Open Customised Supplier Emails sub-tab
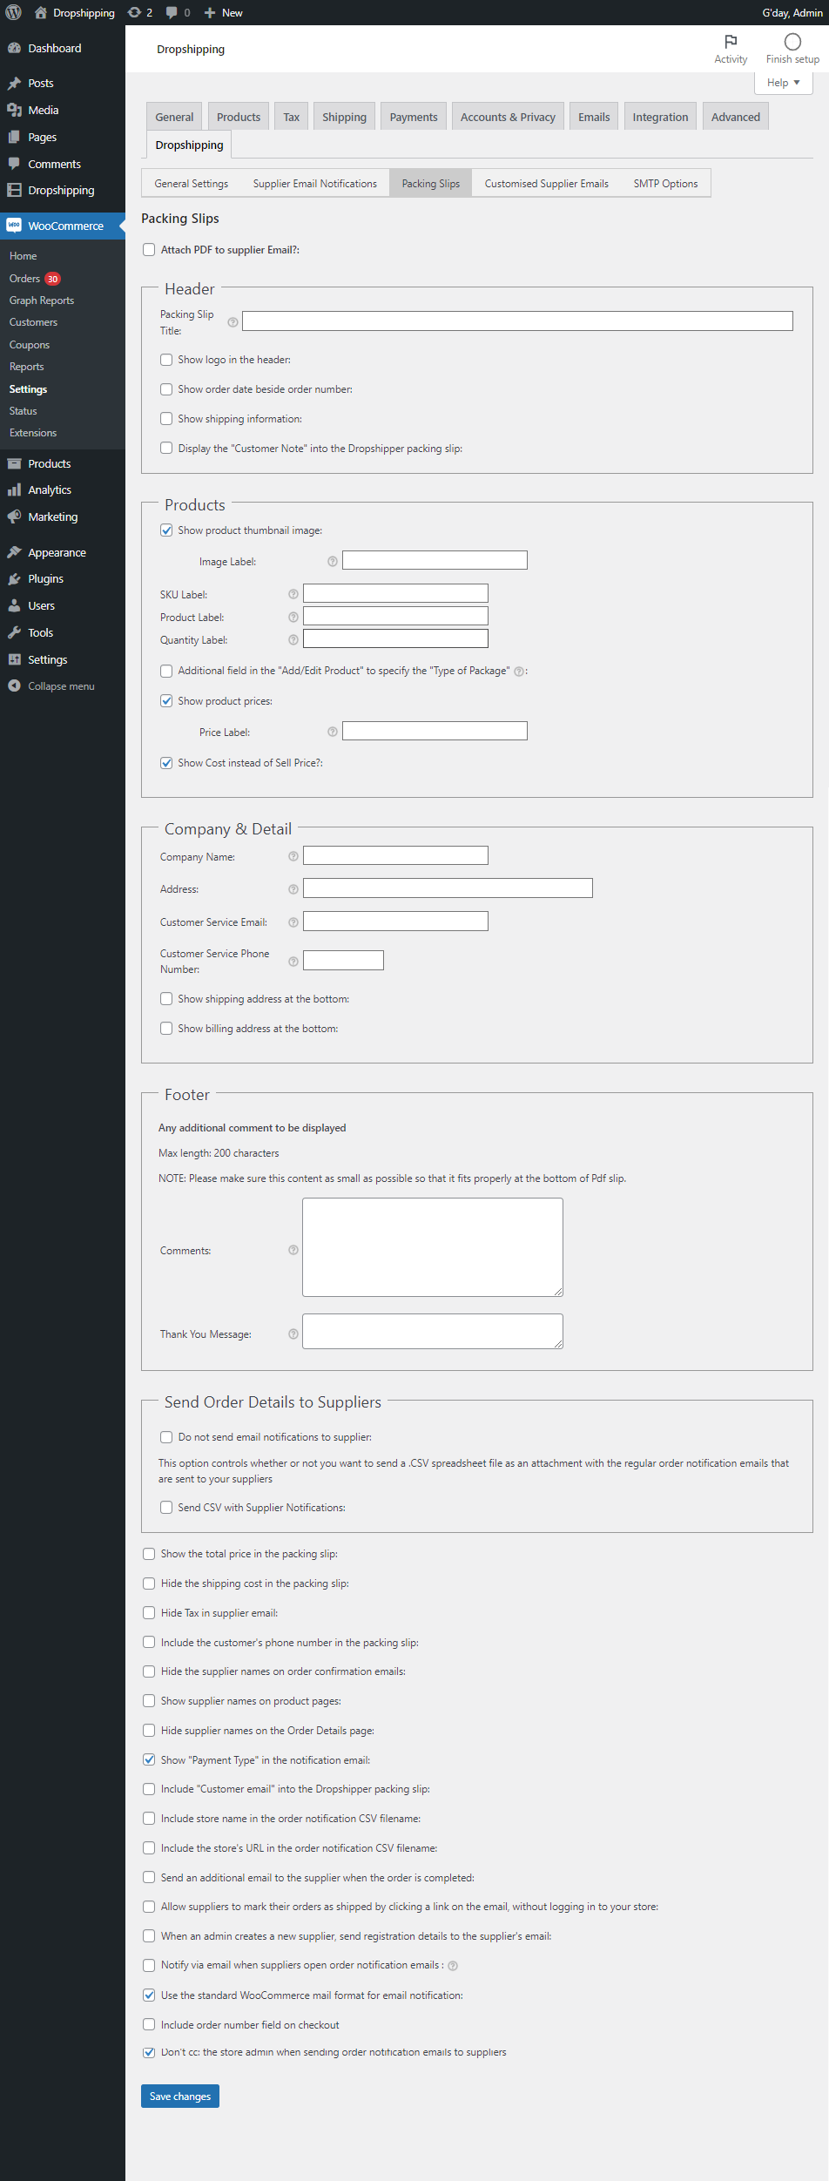 (x=546, y=184)
